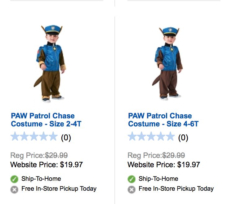Image resolution: width=227 pixels, height=204 pixels.
Task: Click the crossed-out $29.99 Reg Price for Size 4-6T
Action: click(174, 155)
